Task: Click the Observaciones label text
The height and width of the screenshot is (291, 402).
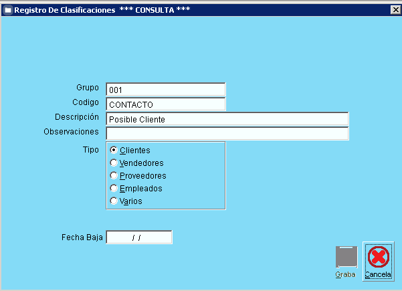Action: coord(71,132)
